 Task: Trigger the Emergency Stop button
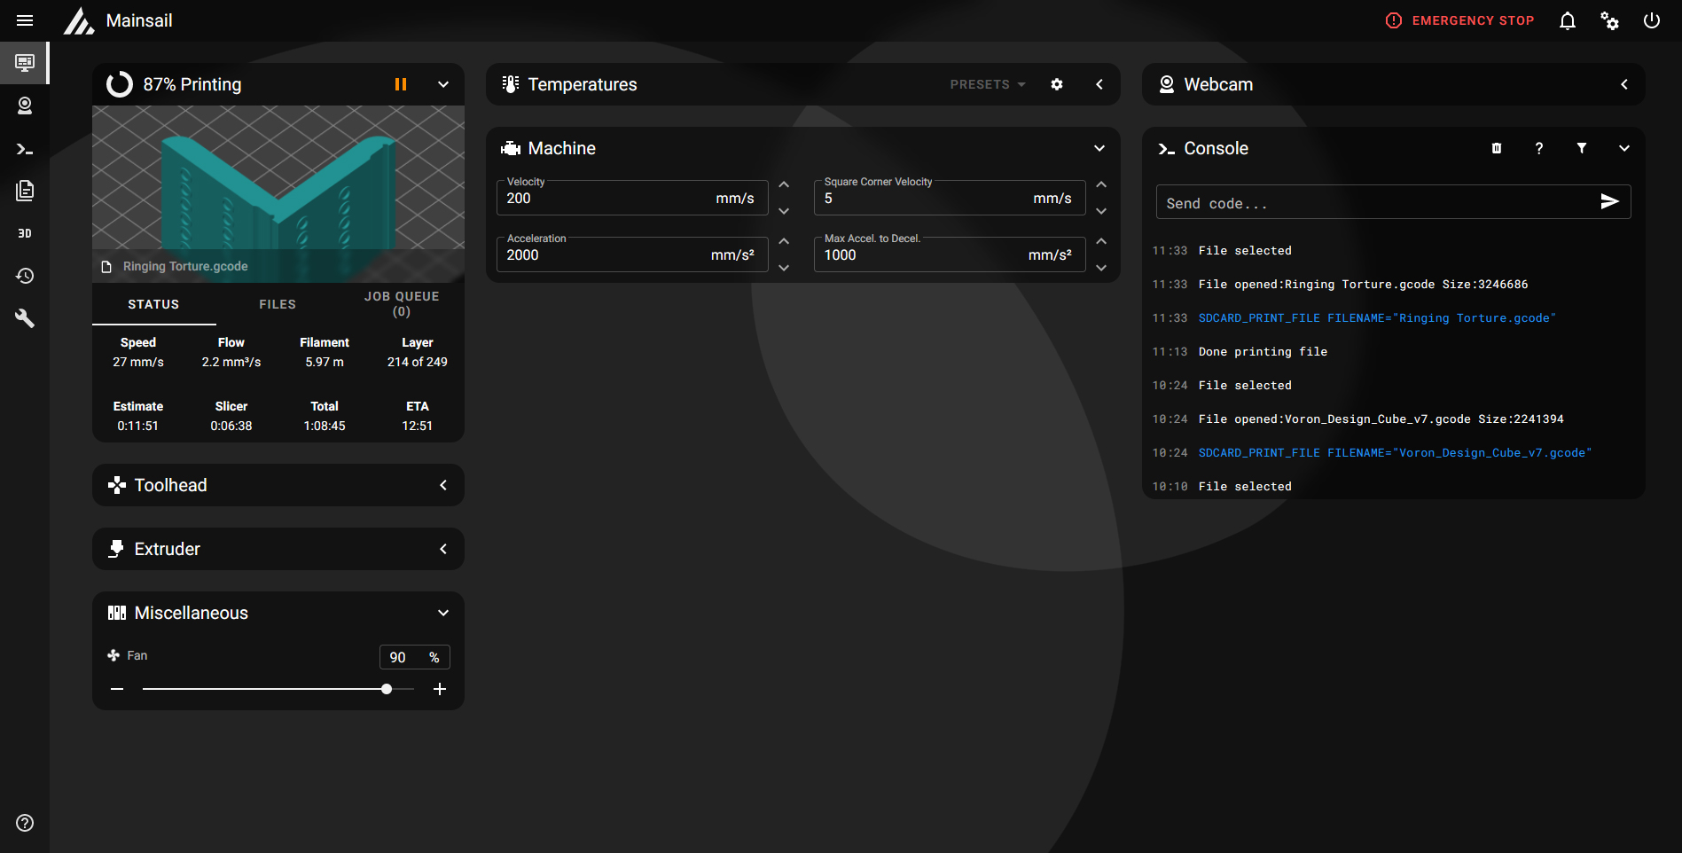coord(1459,20)
